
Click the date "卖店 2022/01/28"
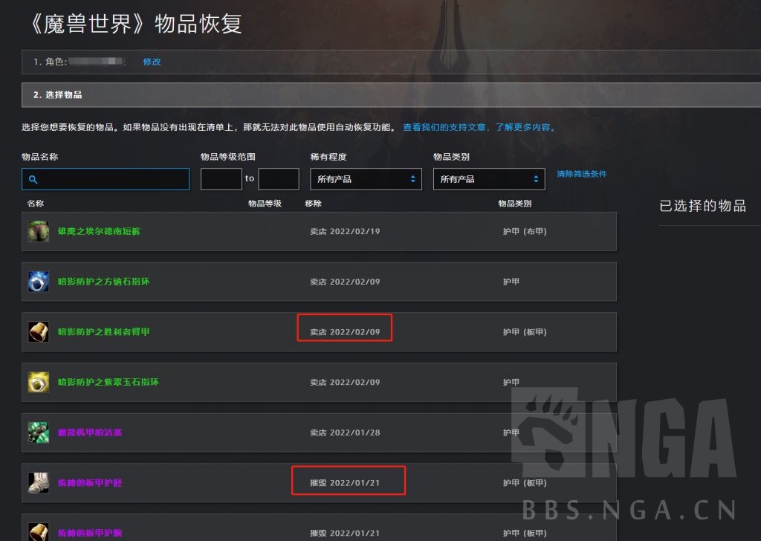pyautogui.click(x=345, y=433)
